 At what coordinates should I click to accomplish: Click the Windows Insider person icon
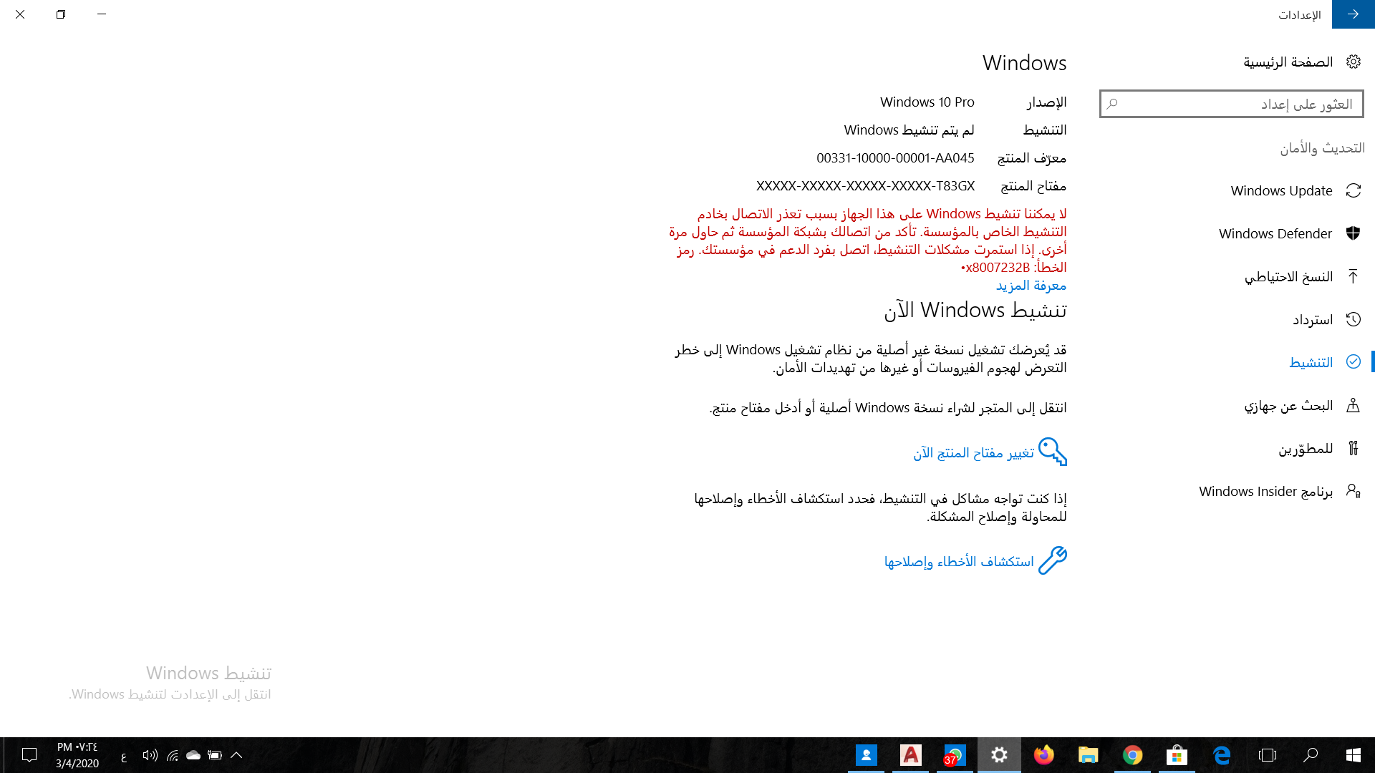1353,491
